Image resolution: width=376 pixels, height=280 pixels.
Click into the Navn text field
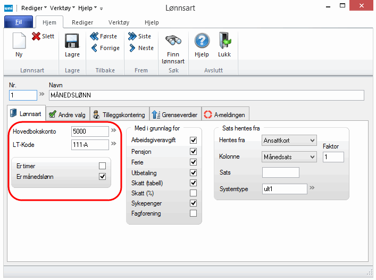click(x=206, y=95)
